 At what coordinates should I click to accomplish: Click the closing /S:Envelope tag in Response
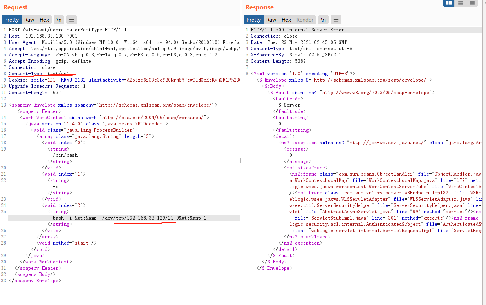[274, 268]
